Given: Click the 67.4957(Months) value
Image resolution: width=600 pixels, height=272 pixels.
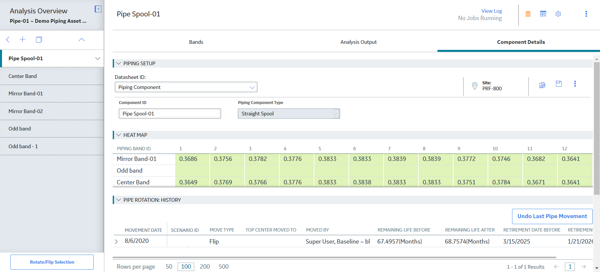Looking at the screenshot, I should click(399, 242).
